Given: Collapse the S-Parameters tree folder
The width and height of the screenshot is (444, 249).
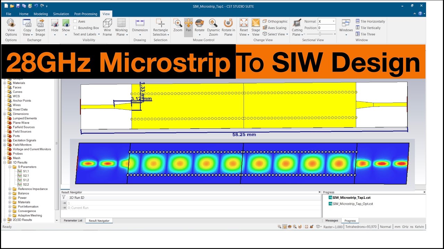Looking at the screenshot, I should click(x=10, y=167).
